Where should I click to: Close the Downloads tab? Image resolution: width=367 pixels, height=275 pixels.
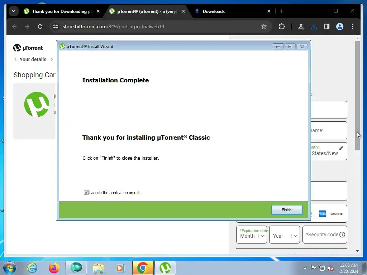point(269,11)
